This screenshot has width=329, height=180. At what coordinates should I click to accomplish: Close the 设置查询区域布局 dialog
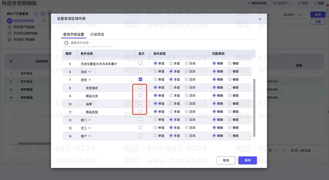click(260, 19)
